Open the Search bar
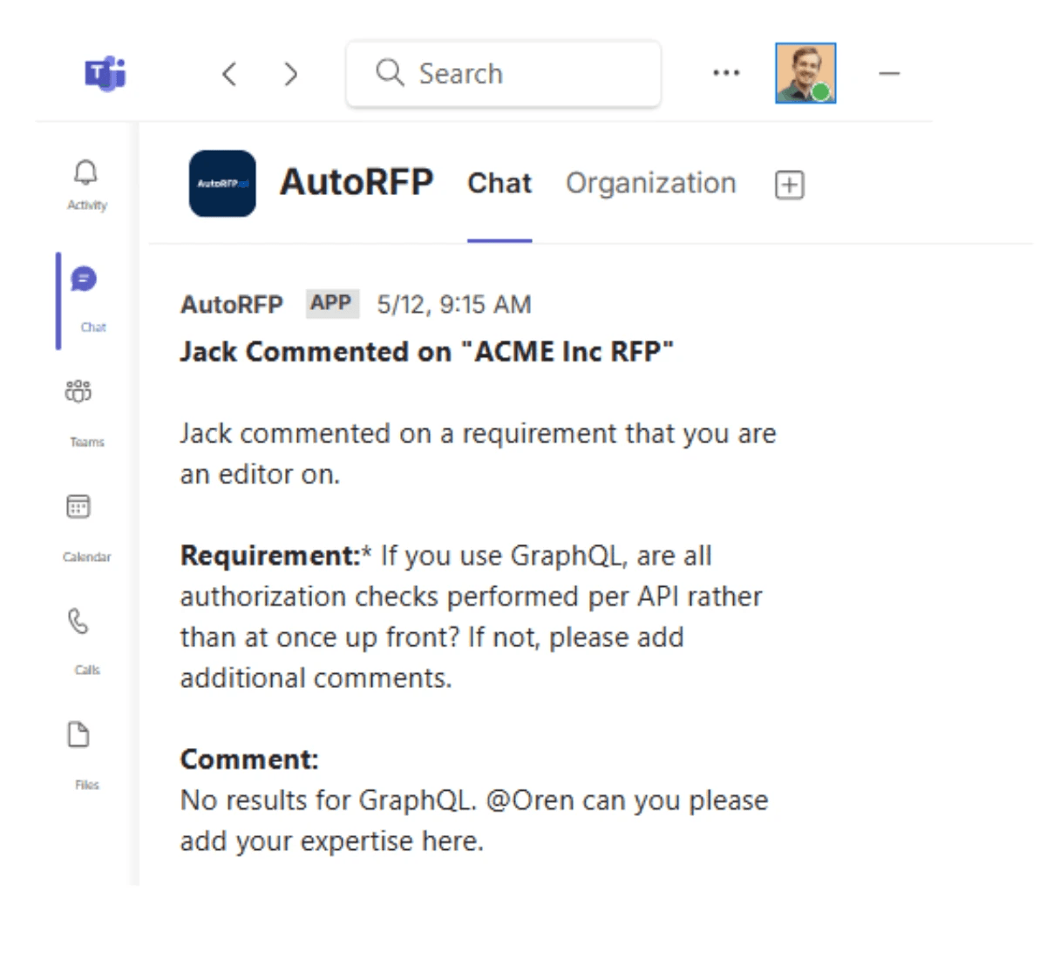 click(x=503, y=73)
